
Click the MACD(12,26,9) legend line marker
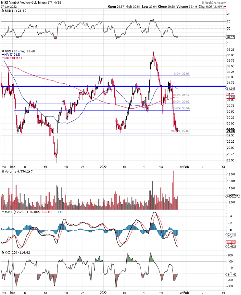click(x=2, y=213)
